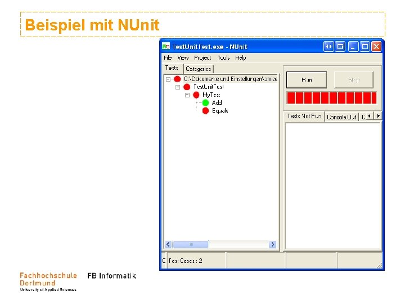Click the red test progress bar

tap(332, 98)
